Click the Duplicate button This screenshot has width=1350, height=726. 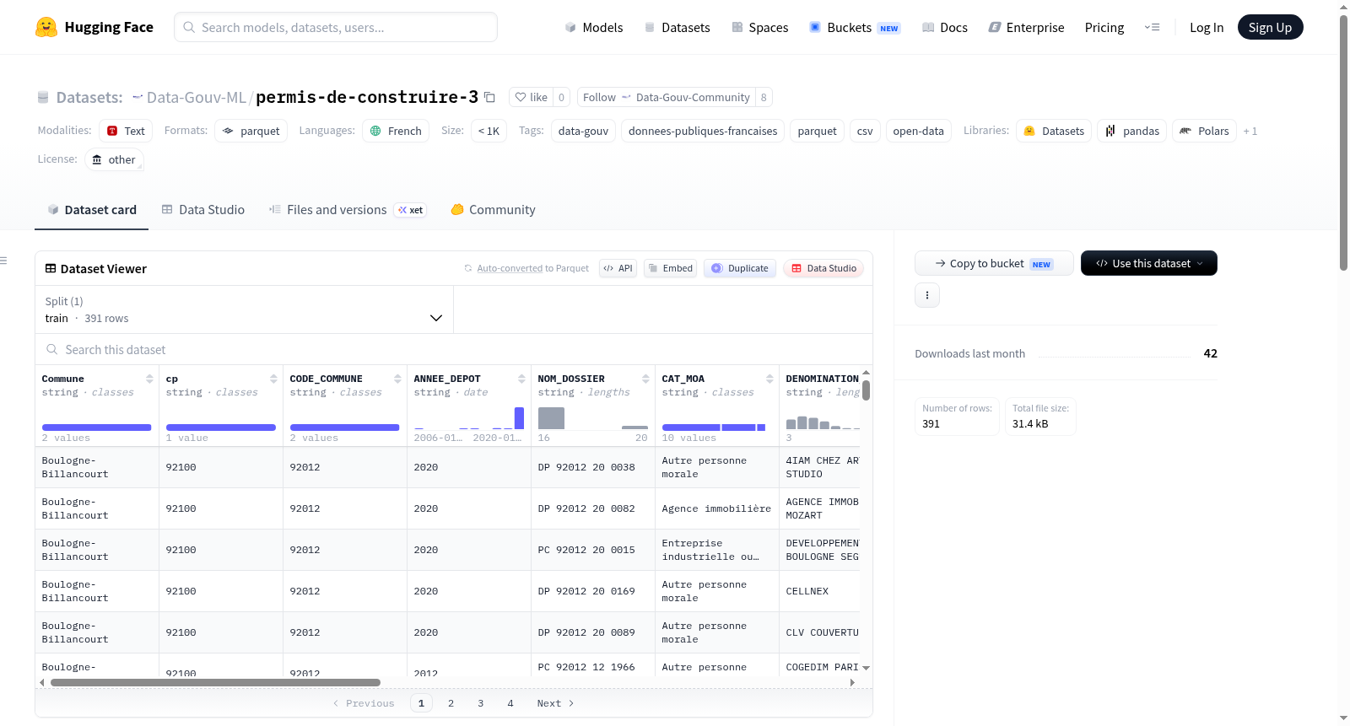(740, 268)
